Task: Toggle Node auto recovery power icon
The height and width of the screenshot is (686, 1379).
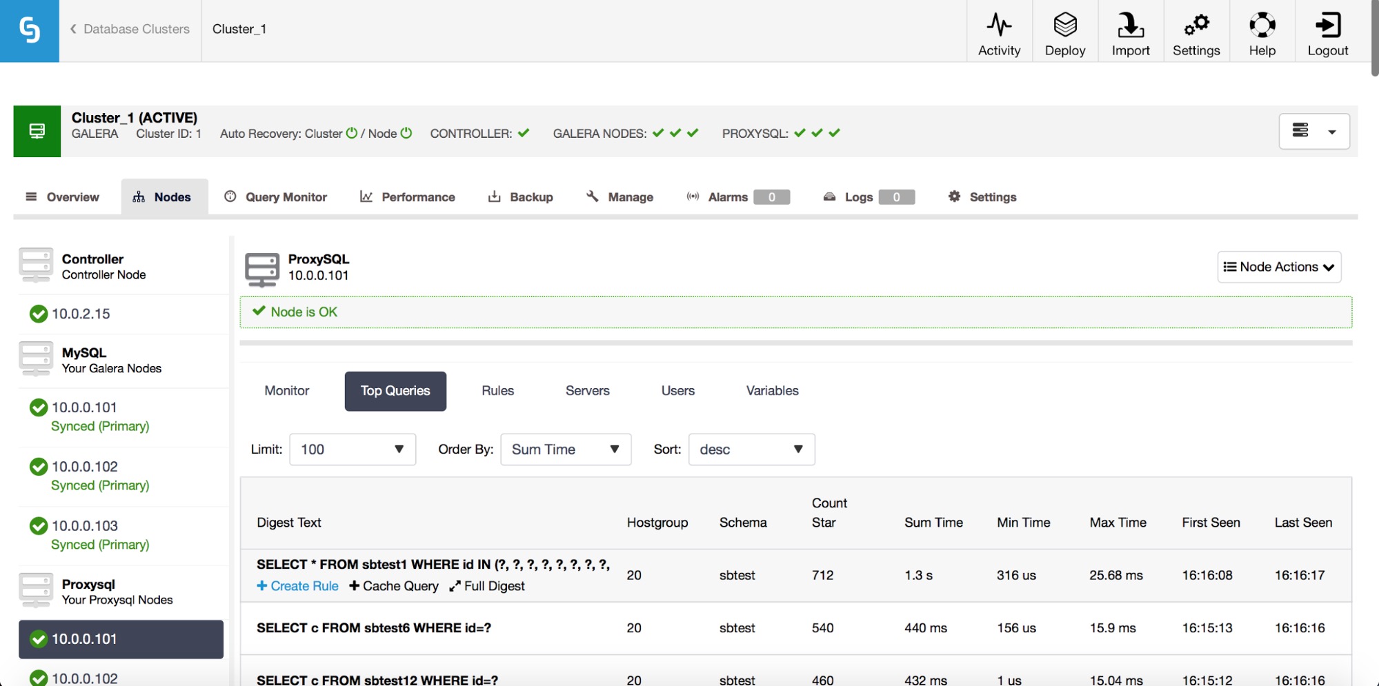Action: [406, 133]
